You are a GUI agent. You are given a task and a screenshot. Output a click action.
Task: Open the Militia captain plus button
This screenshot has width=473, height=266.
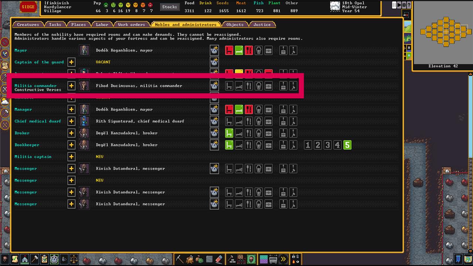[x=71, y=157]
